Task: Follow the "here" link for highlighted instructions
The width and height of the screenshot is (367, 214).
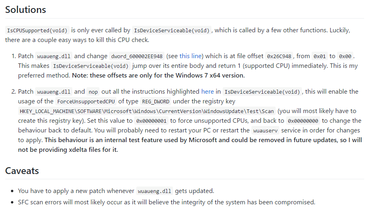Action: click(x=207, y=92)
